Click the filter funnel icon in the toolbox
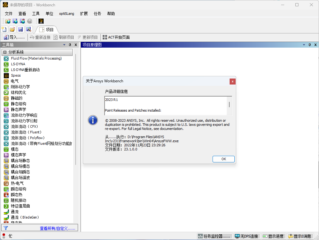This screenshot has width=319, height=240. [x=6, y=228]
